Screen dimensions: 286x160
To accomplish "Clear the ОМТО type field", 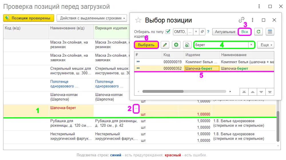I will click(x=196, y=32).
